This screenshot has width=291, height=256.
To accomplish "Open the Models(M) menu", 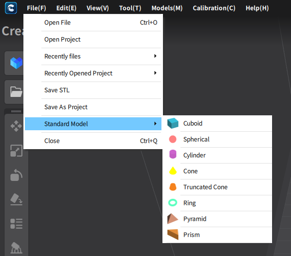I will [x=167, y=8].
